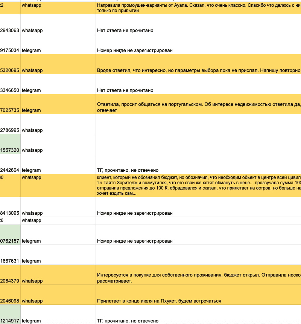Click the whatsapp cell beside 2064379
Image resolution: width=301 pixels, height=324 pixels.
click(x=58, y=275)
